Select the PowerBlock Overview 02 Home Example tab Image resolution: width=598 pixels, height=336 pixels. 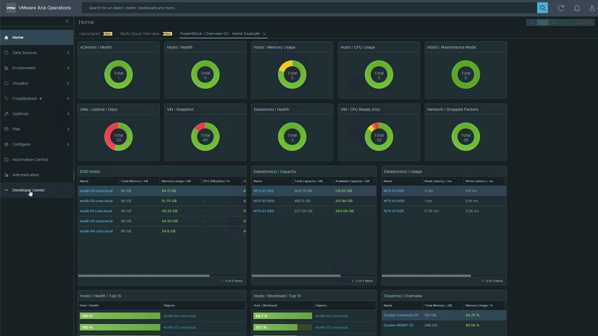(x=220, y=34)
